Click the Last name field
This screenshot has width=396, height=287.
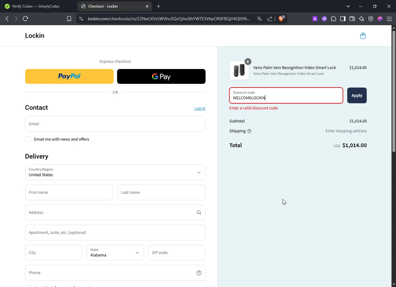tap(161, 192)
